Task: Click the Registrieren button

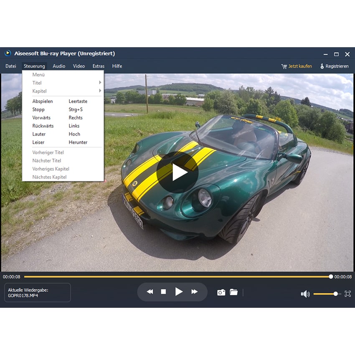Action: click(334, 66)
